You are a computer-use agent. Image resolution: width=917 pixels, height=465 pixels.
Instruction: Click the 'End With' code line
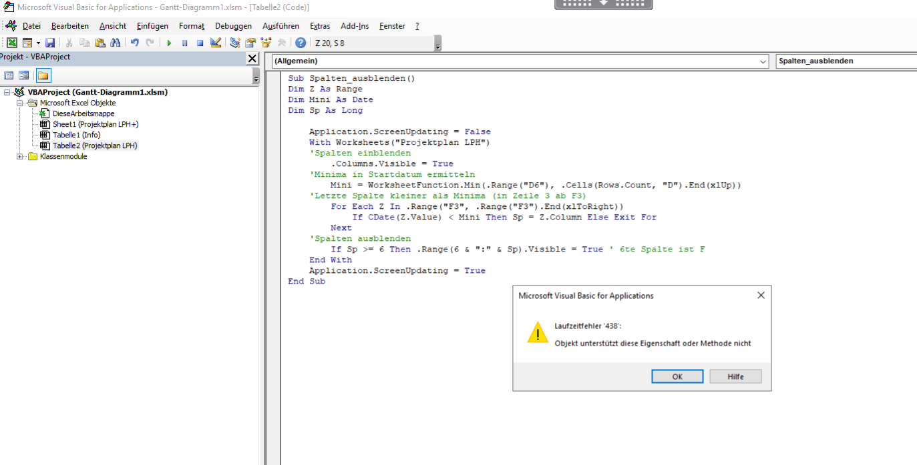[330, 260]
